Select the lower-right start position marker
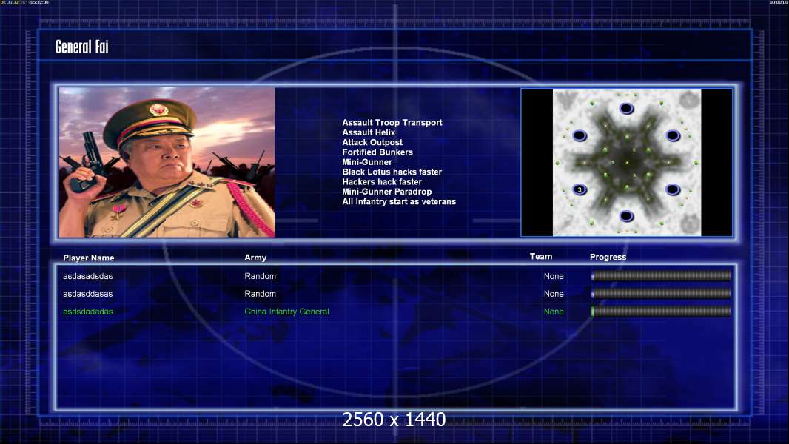This screenshot has height=444, width=789. coord(674,189)
